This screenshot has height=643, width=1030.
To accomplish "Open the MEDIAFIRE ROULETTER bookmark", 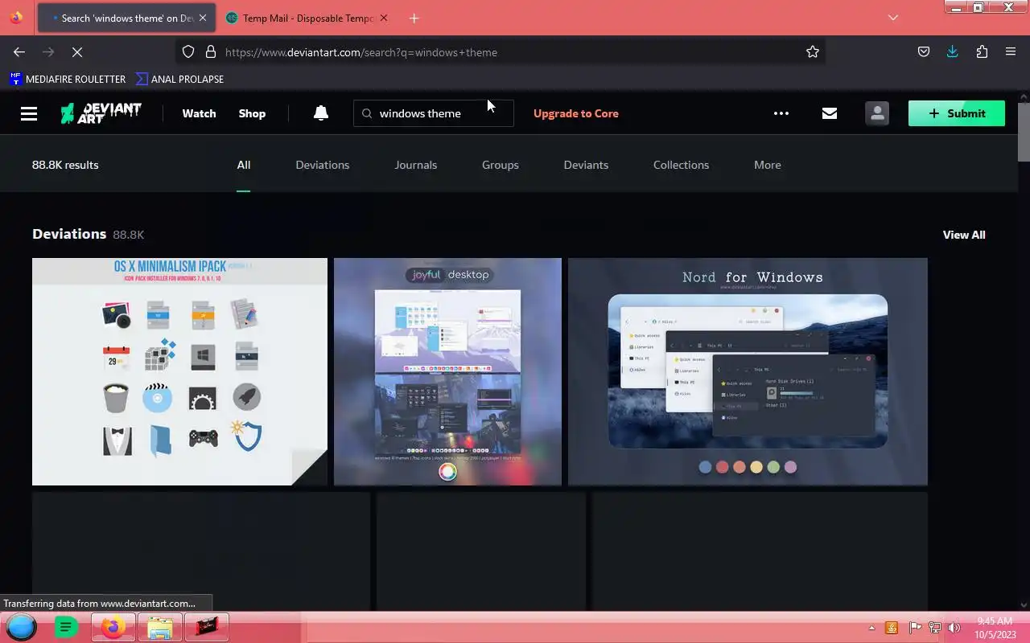I will point(68,79).
